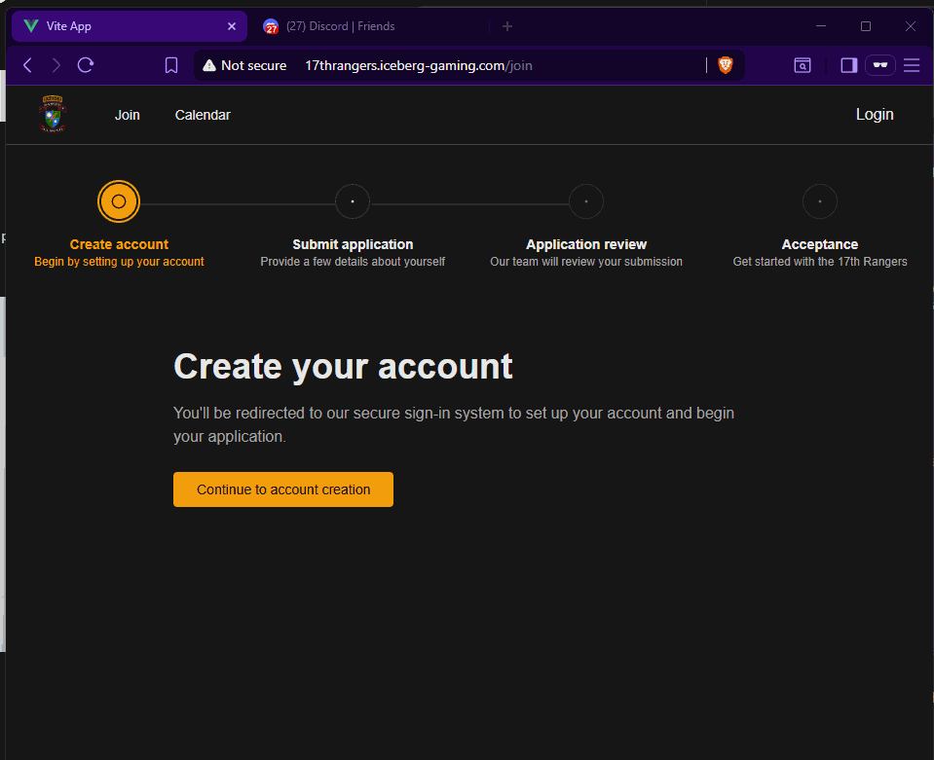Click the Login link
This screenshot has width=934, height=760.
(x=874, y=115)
